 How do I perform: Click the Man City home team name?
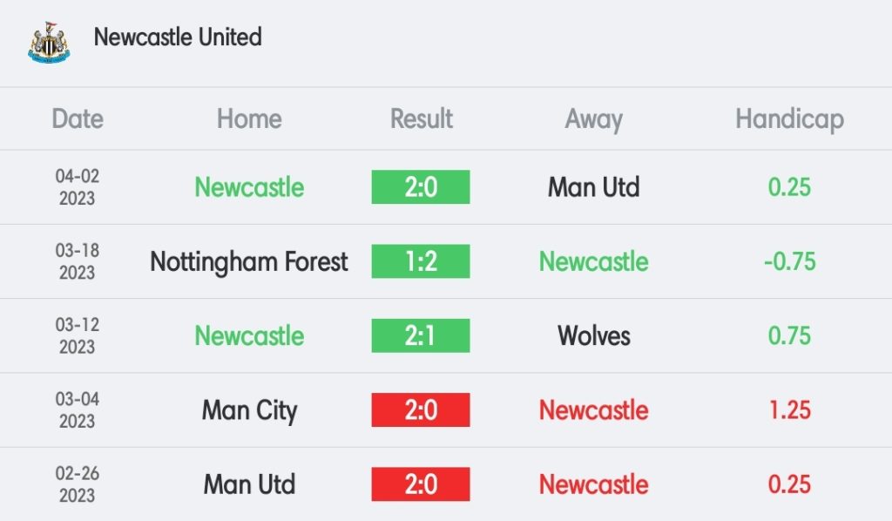tap(249, 409)
